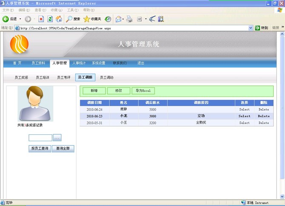Screen dimensions: 285x206
Task: Open the 收藏 (Favorites) menu
Action: tap(57, 10)
